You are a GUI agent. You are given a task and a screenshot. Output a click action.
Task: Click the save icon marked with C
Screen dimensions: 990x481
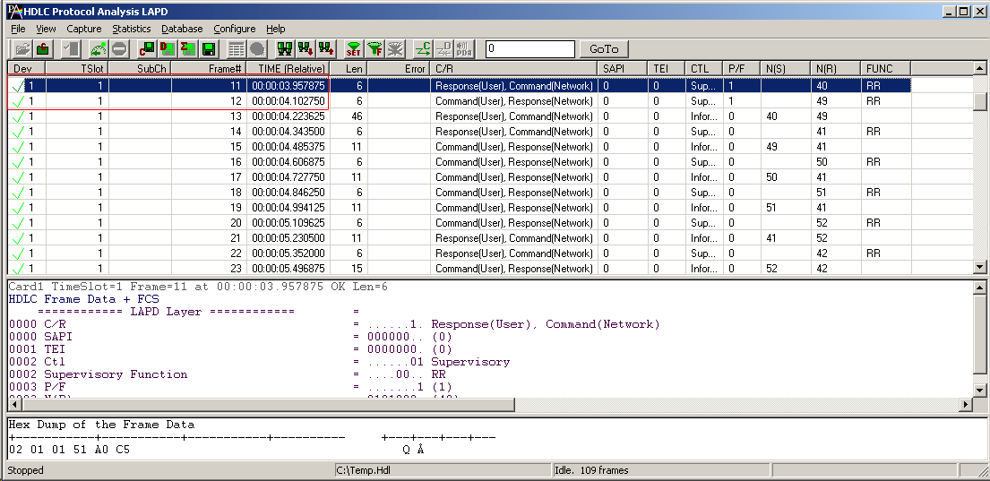point(146,48)
